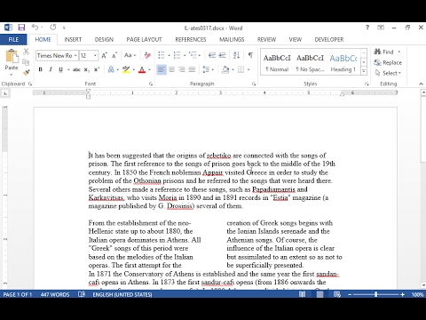The height and width of the screenshot is (320, 426).
Task: Align text left
Action: point(162,69)
